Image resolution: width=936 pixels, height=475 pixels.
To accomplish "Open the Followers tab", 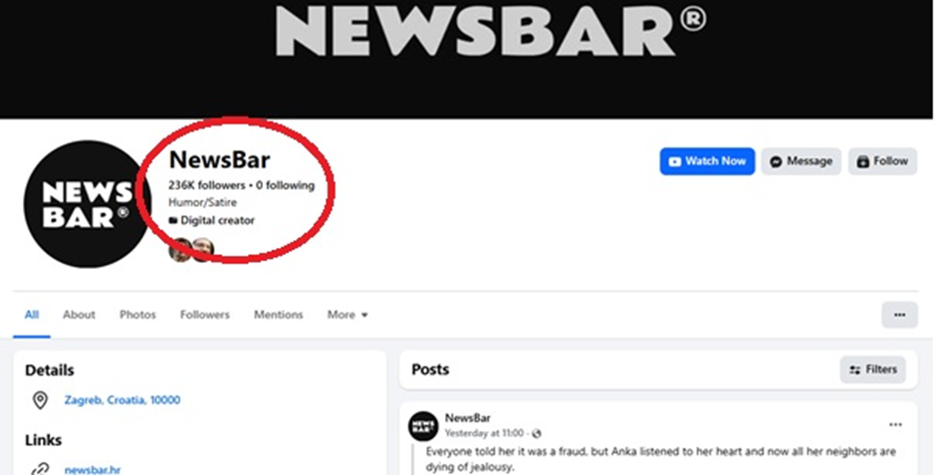I will pyautogui.click(x=205, y=315).
